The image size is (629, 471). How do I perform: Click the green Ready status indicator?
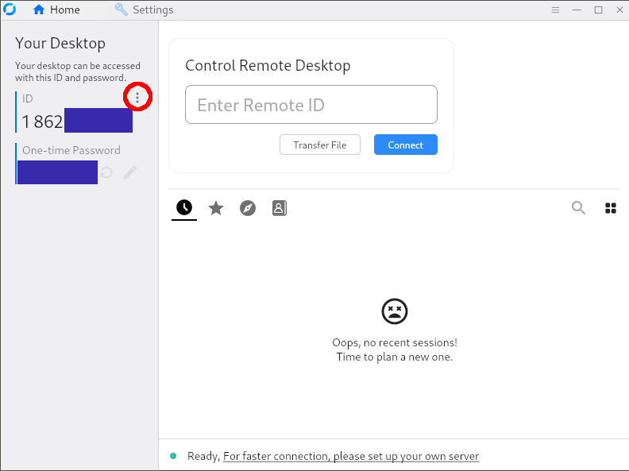[173, 456]
